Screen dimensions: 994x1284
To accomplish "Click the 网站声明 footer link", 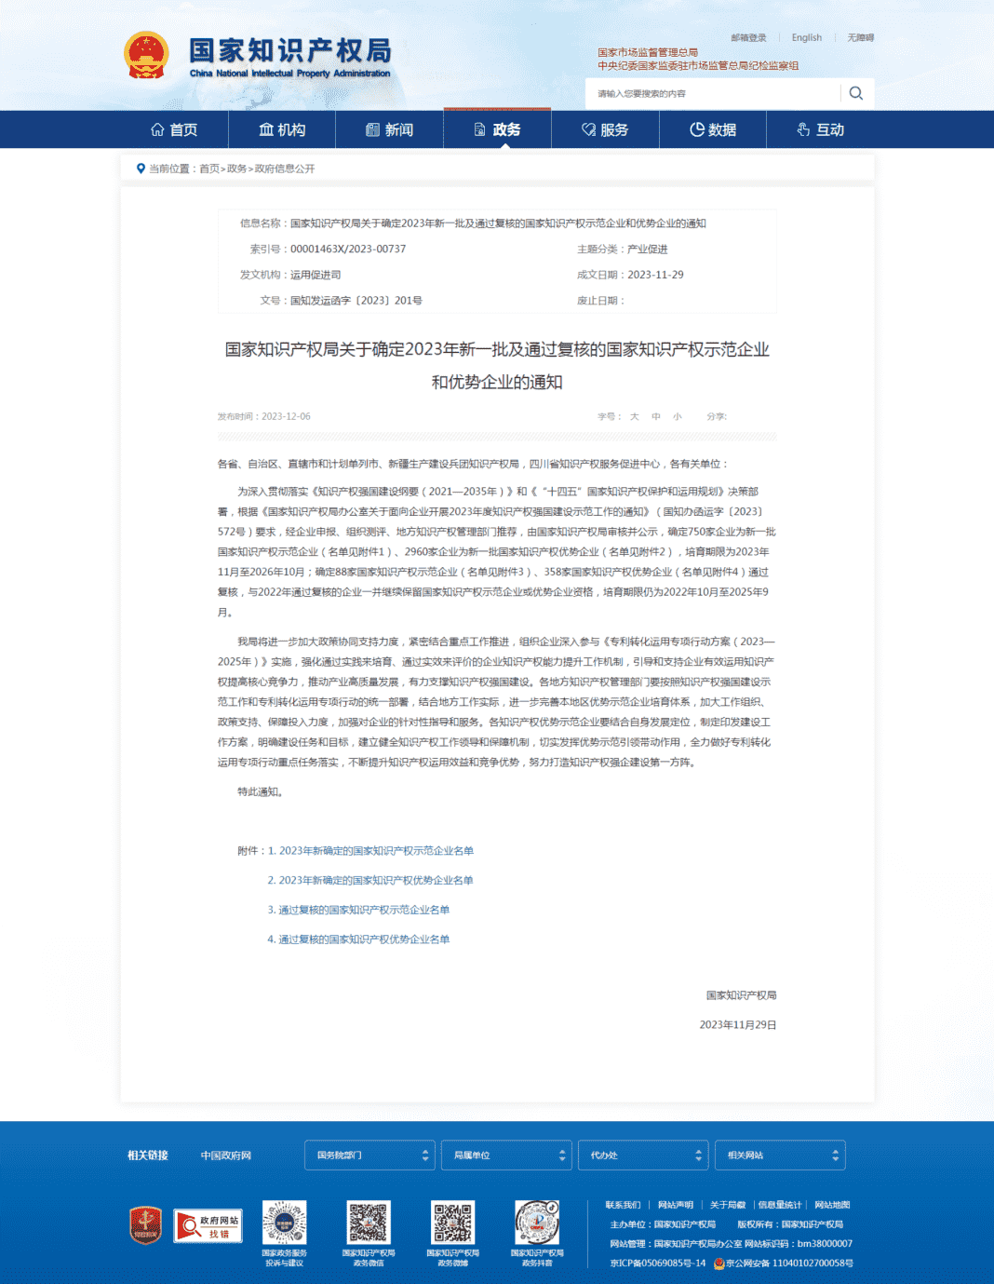I will click(x=676, y=1205).
